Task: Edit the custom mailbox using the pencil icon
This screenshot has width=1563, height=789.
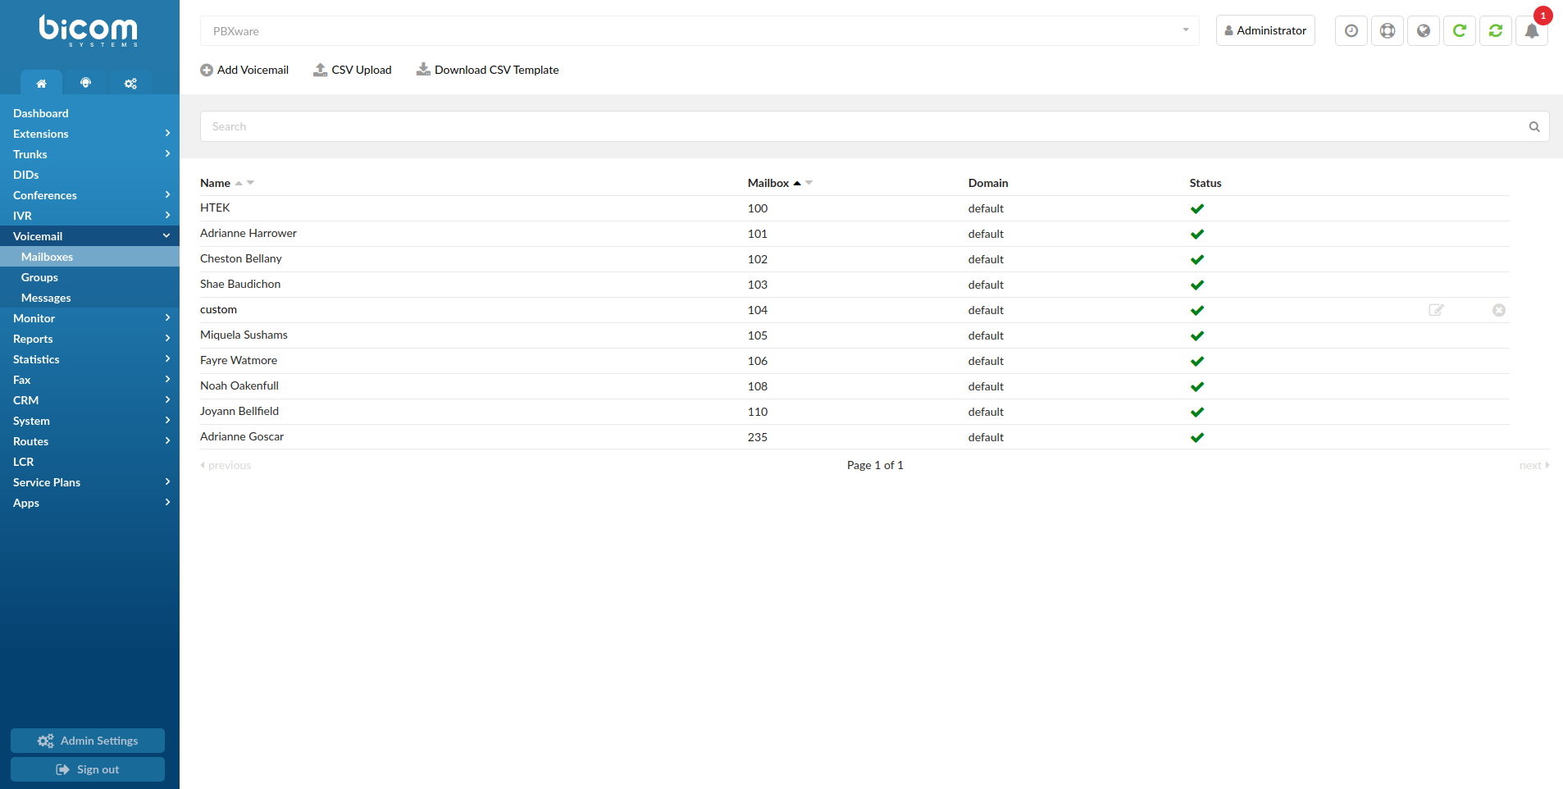Action: click(x=1435, y=310)
